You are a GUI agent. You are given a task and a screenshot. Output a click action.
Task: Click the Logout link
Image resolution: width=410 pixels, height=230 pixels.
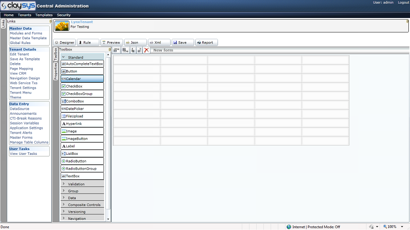403,2
